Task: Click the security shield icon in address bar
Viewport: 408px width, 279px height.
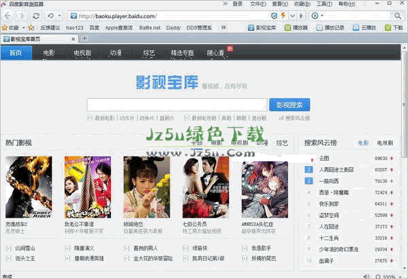Action: (274, 16)
